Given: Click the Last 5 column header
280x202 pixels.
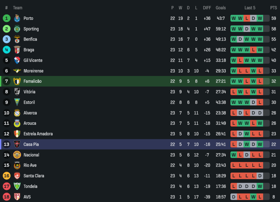Looking at the screenshot, I should (x=250, y=8).
